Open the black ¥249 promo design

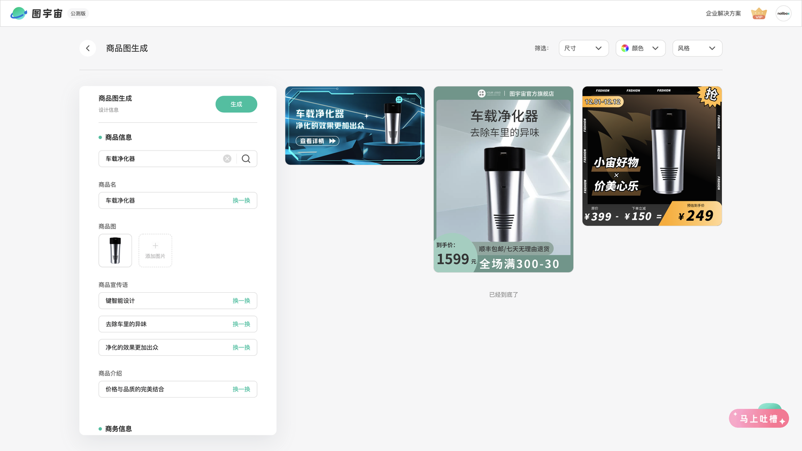pyautogui.click(x=652, y=156)
